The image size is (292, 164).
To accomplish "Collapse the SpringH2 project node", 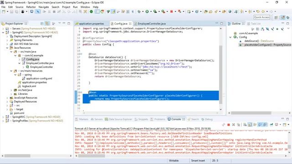I will coord(3,32).
